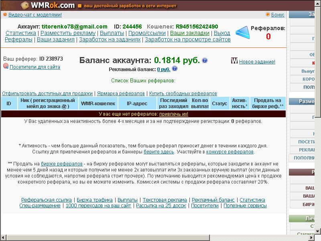Open Посетители footer link
This screenshot has width=321, height=241.
click(x=205, y=206)
